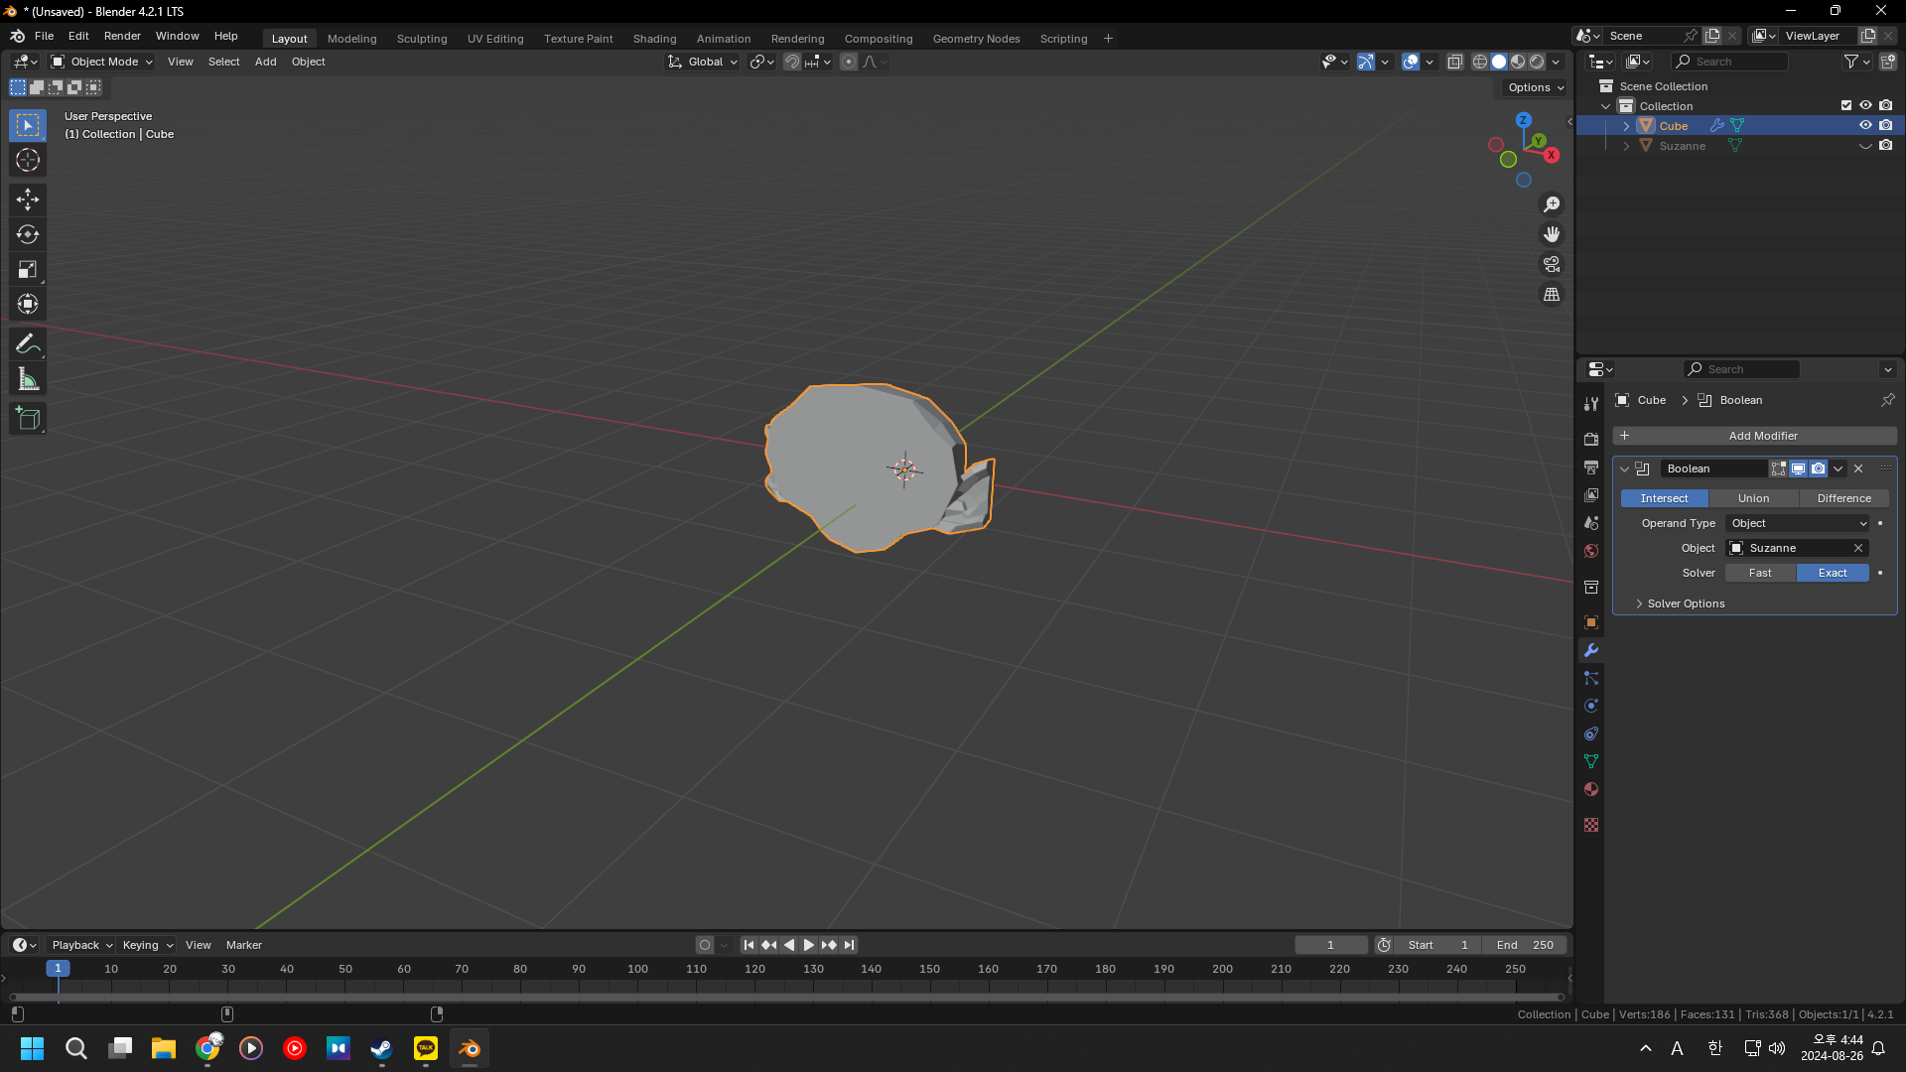The width and height of the screenshot is (1906, 1072).
Task: Click the Add Modifier button
Action: (x=1755, y=436)
